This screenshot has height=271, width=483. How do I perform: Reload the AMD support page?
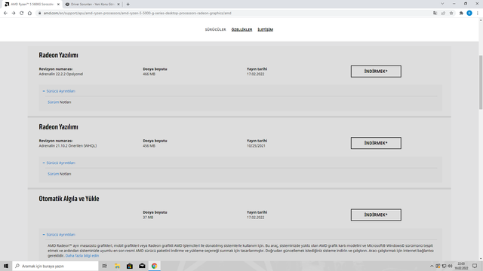(22, 14)
